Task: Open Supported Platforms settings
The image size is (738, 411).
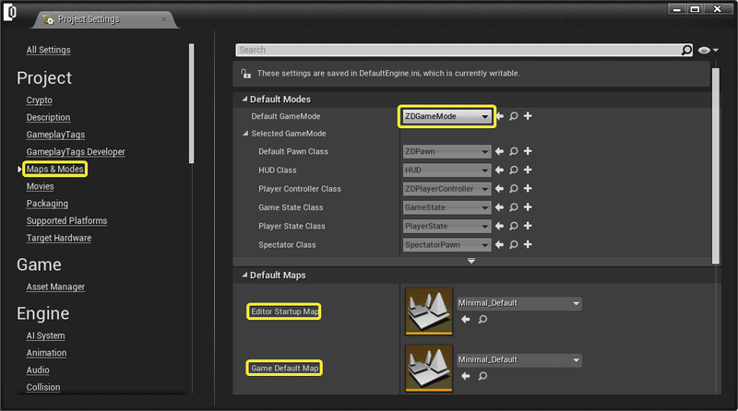Action: click(66, 221)
